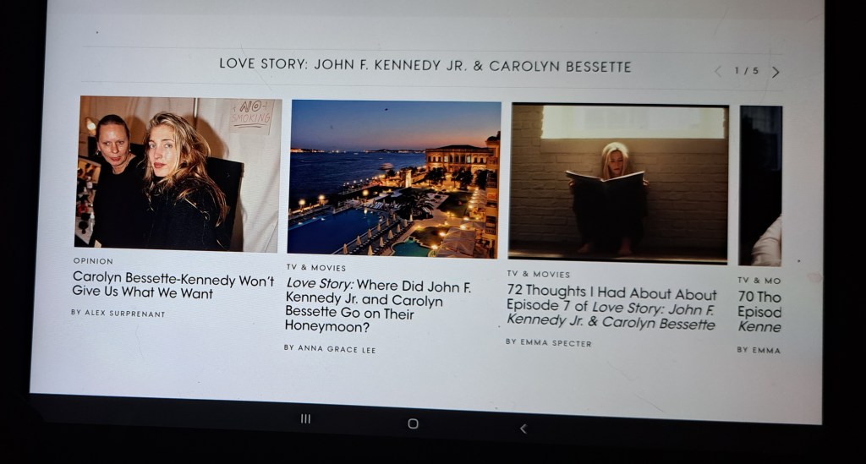View author Alex Surprenant's page
866x464 pixels.
click(118, 314)
